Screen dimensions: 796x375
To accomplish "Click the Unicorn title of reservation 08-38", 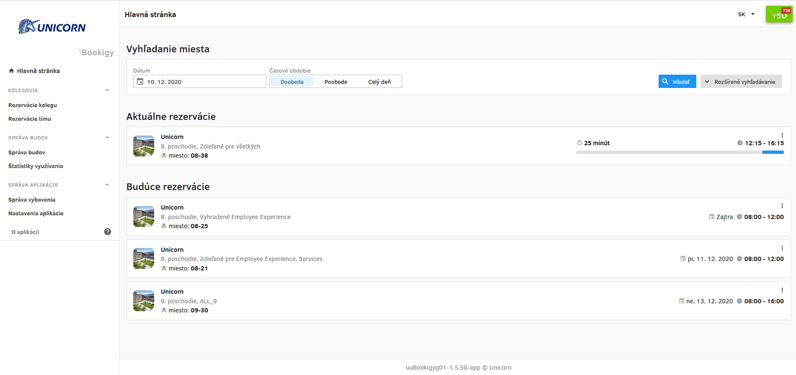I will (x=172, y=137).
